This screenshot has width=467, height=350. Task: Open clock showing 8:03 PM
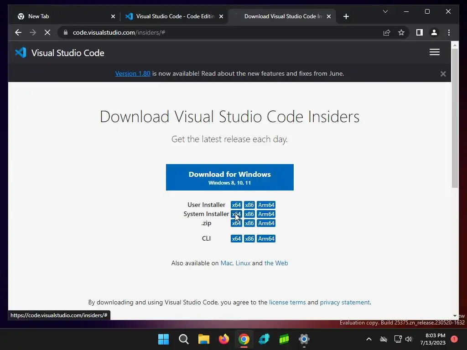pos(433,339)
